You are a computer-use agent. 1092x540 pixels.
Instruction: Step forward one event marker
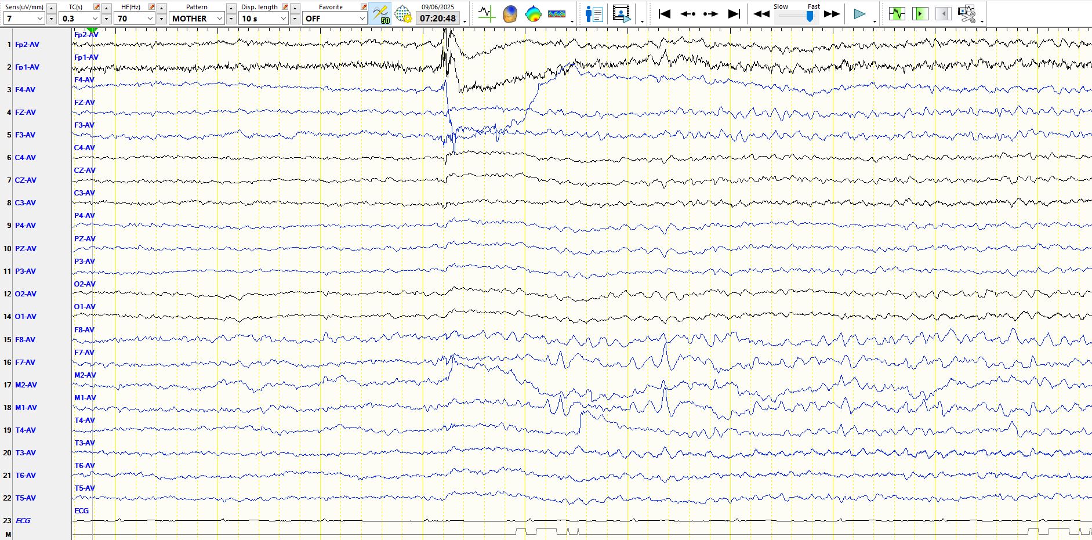pos(711,14)
